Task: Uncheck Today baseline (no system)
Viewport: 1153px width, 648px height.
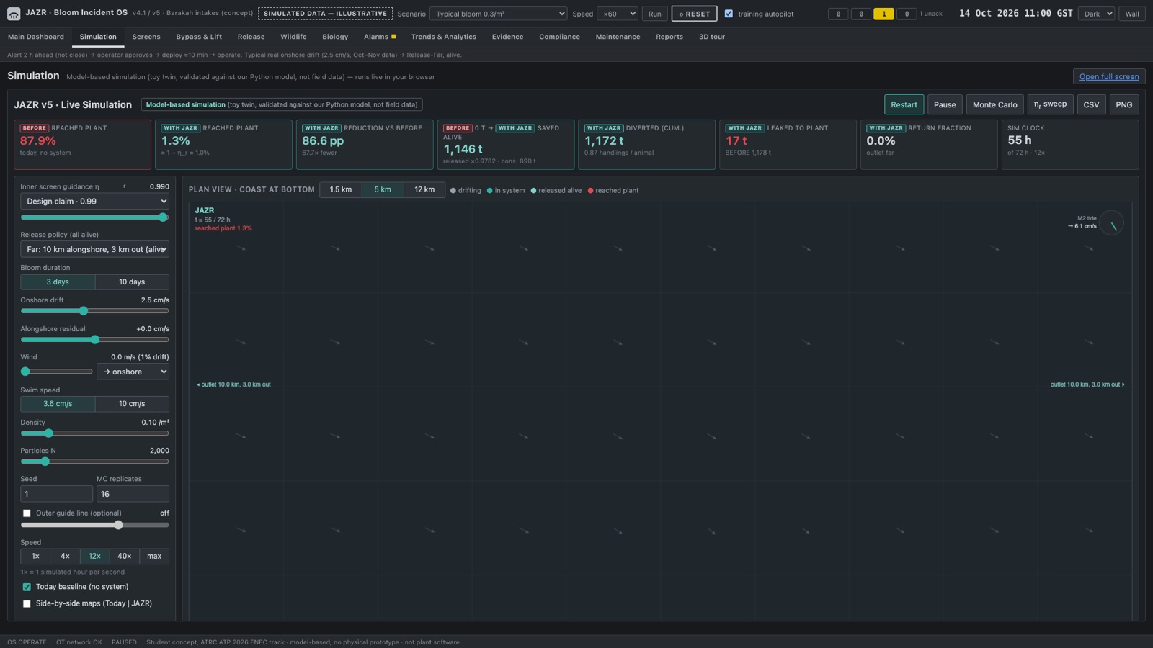Action: pyautogui.click(x=27, y=587)
